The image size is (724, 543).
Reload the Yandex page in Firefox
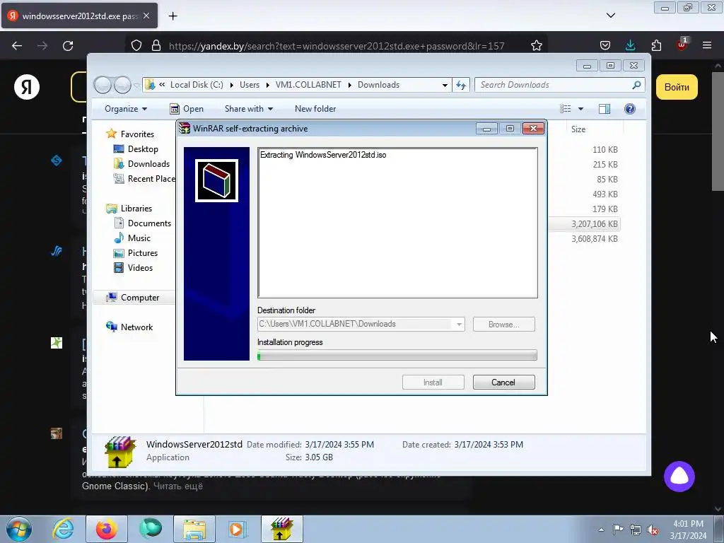click(x=68, y=46)
